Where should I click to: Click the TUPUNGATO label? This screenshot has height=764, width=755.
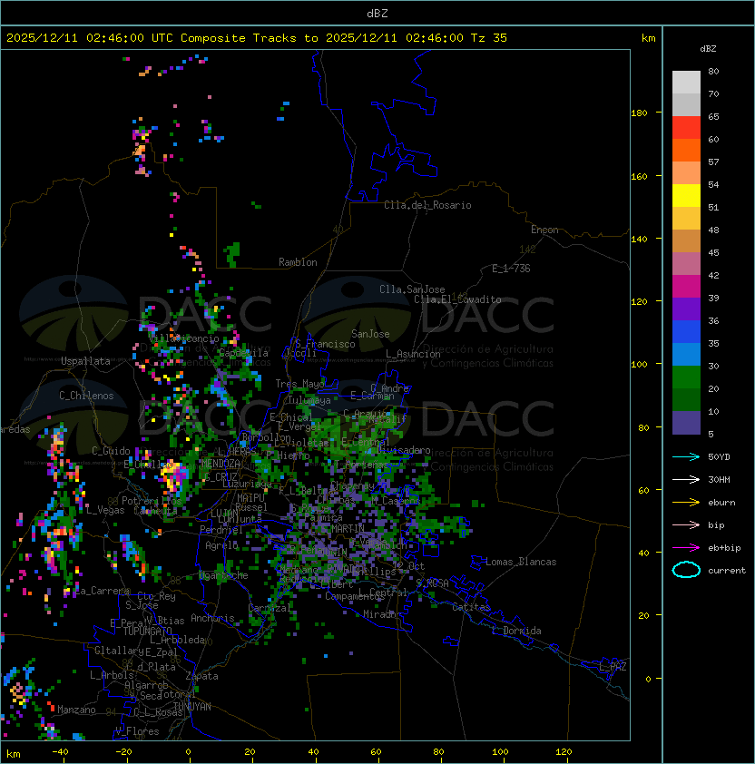pos(147,631)
